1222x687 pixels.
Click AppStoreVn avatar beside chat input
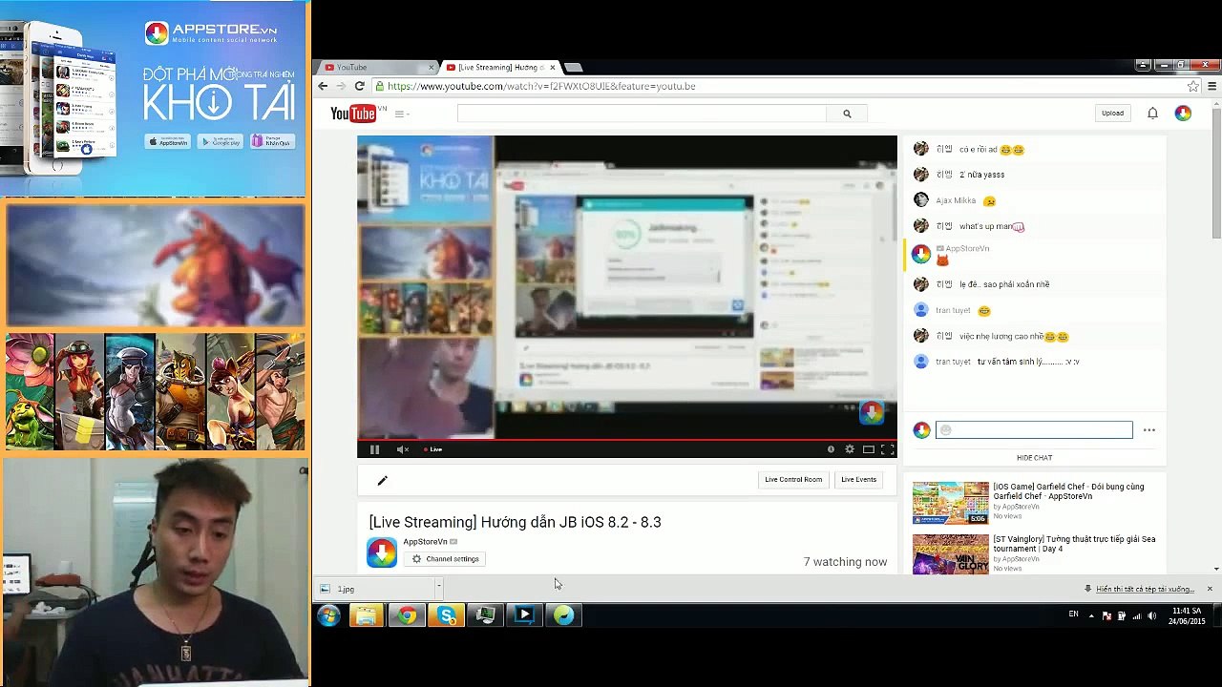(921, 430)
